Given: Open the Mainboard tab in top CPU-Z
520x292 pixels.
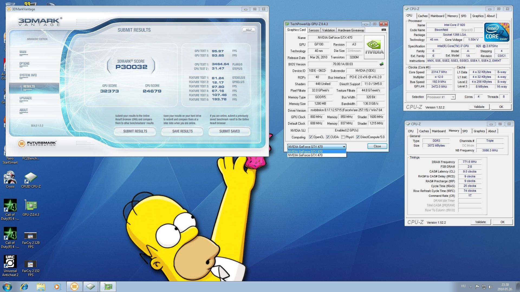Looking at the screenshot, I should (437, 16).
